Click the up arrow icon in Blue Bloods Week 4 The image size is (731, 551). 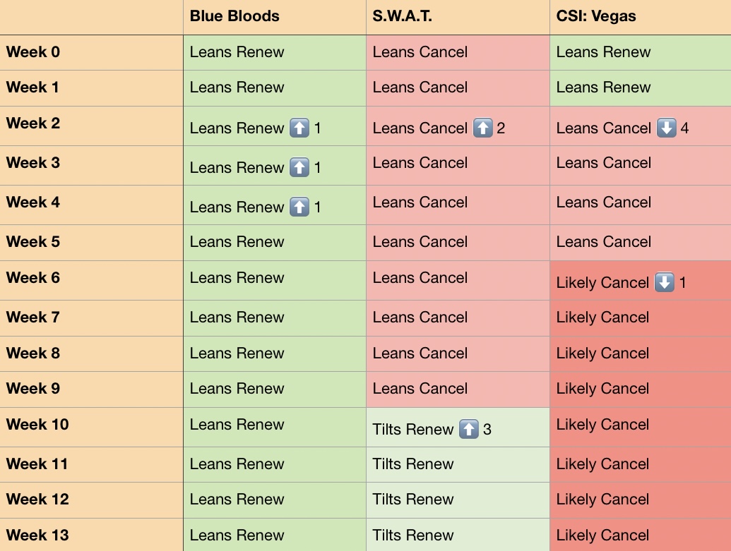pos(299,207)
